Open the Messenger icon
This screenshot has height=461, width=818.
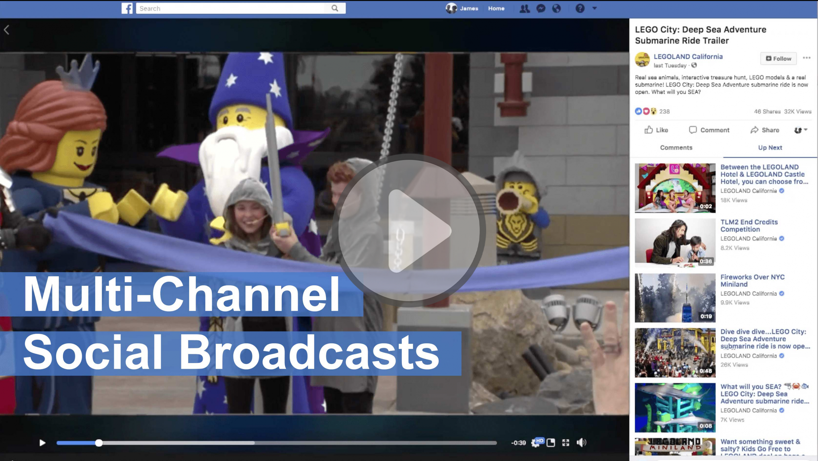pyautogui.click(x=541, y=9)
